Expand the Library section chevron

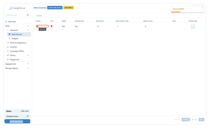click(28, 55)
